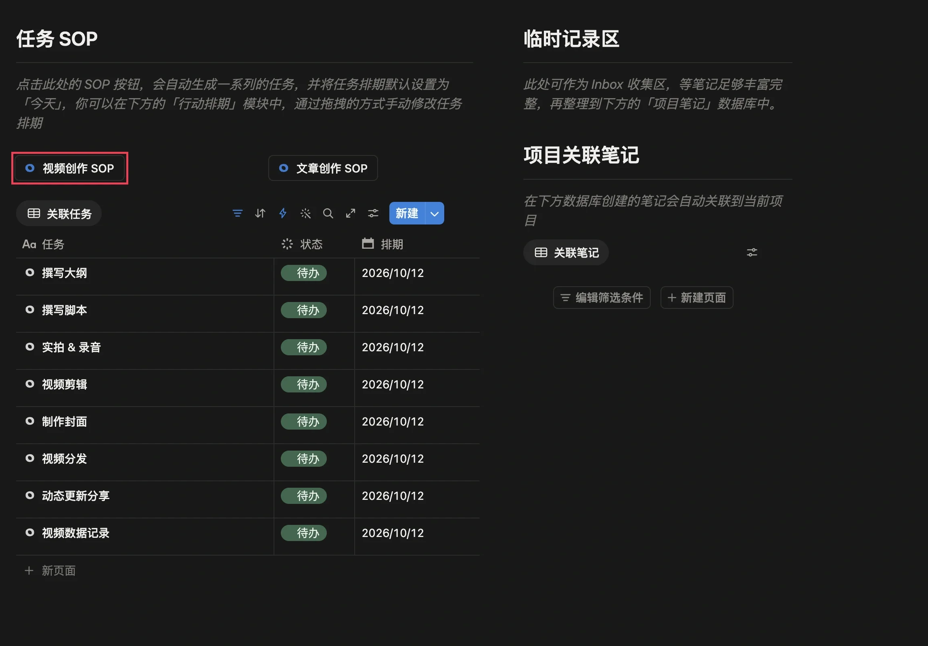This screenshot has height=646, width=928.
Task: Open the 制作封面 task
Action: 65,422
